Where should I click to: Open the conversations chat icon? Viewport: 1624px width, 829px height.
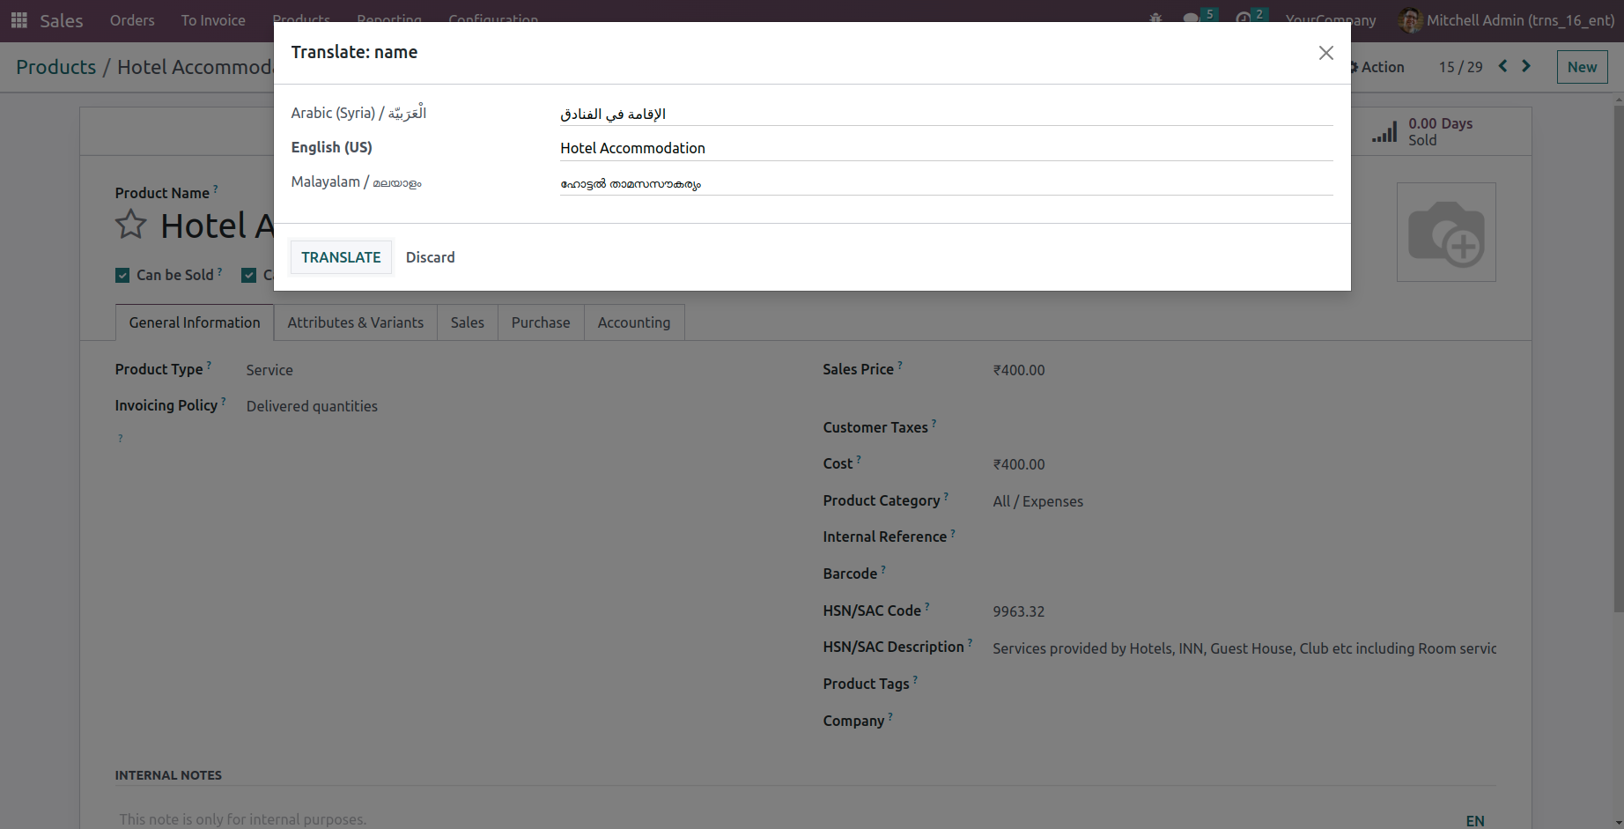coord(1192,19)
